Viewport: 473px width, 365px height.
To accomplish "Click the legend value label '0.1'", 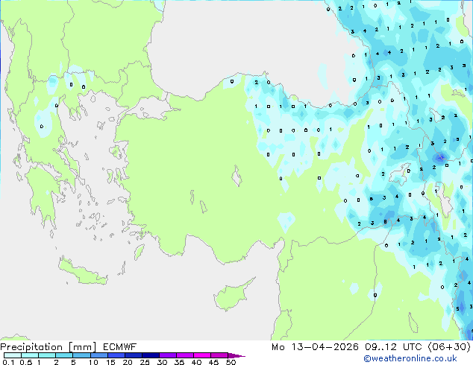I will pyautogui.click(x=8, y=362).
